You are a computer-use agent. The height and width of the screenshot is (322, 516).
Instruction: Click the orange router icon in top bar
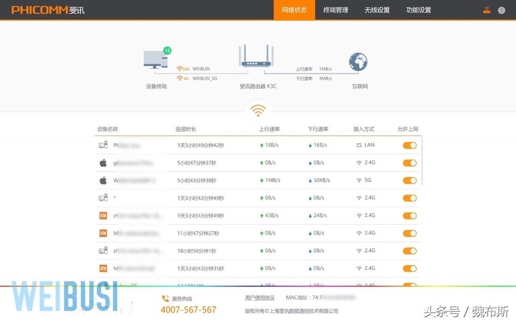click(x=487, y=10)
